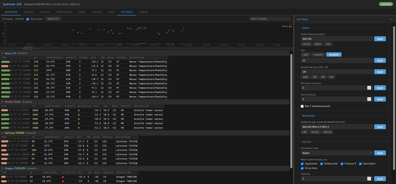Choose 315 frequency preset
396x184 pixels.
[328, 44]
